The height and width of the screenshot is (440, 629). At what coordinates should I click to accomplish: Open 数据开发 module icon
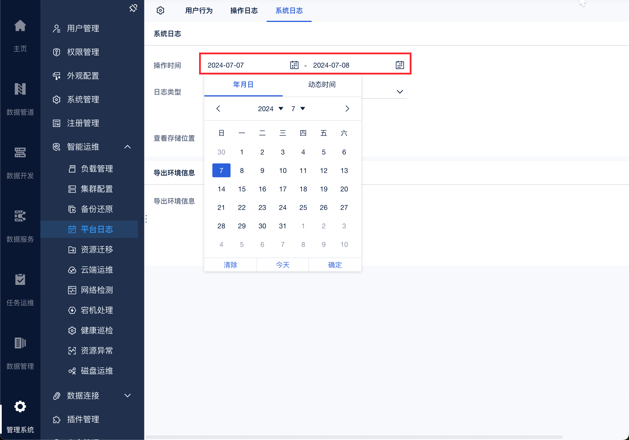pos(20,152)
